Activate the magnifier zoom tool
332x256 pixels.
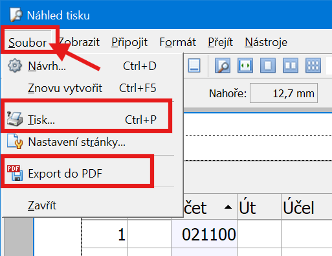click(x=223, y=65)
